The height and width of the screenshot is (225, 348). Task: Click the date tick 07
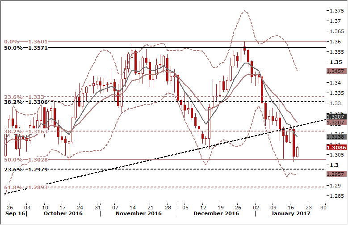(115, 208)
